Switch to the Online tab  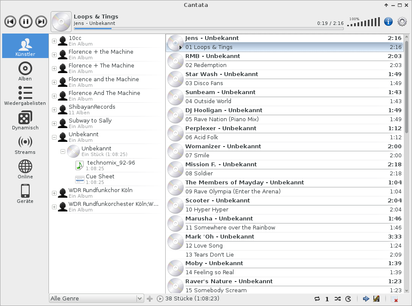[x=25, y=169]
